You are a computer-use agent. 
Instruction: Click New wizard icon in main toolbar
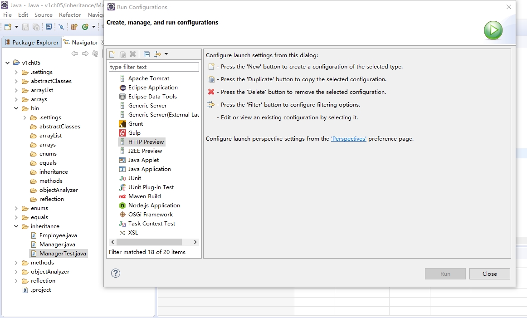(x=8, y=27)
